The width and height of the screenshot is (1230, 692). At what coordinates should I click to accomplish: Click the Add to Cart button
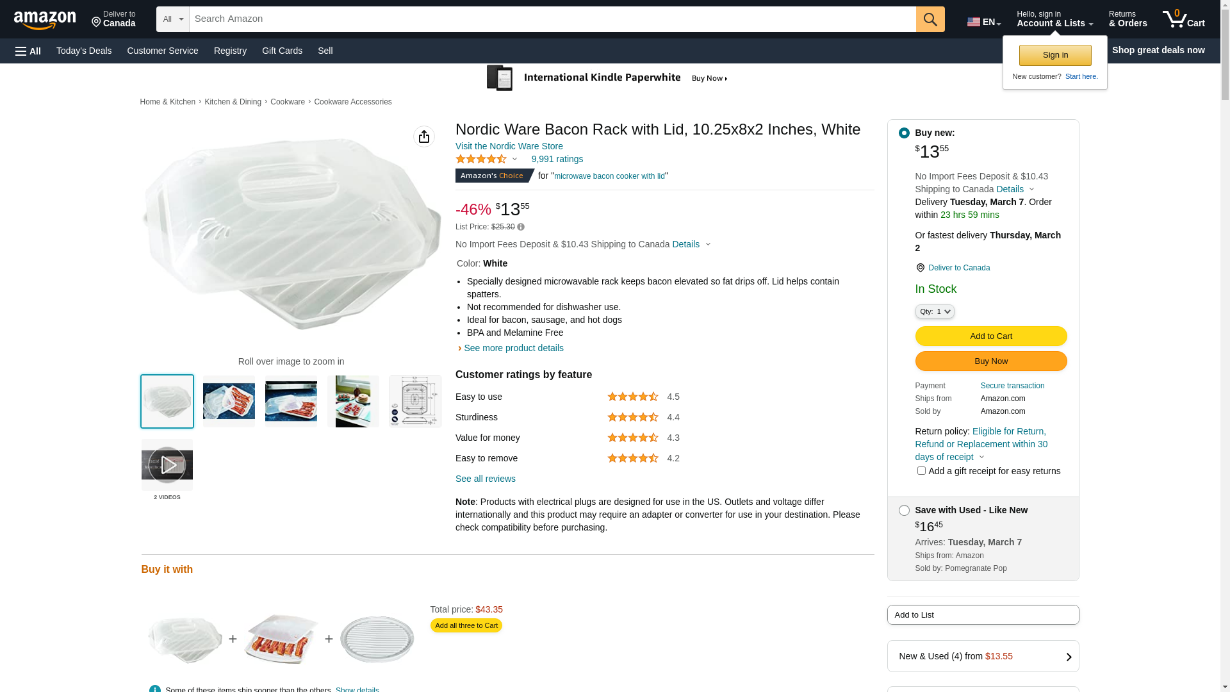point(990,336)
